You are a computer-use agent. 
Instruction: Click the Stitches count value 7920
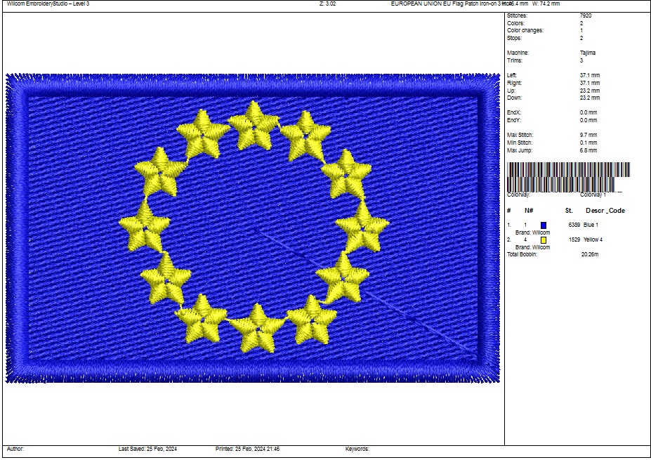click(585, 15)
